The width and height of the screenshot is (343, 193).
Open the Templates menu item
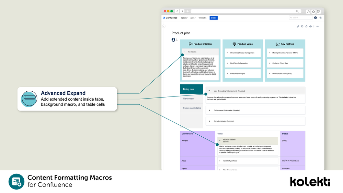click(202, 18)
